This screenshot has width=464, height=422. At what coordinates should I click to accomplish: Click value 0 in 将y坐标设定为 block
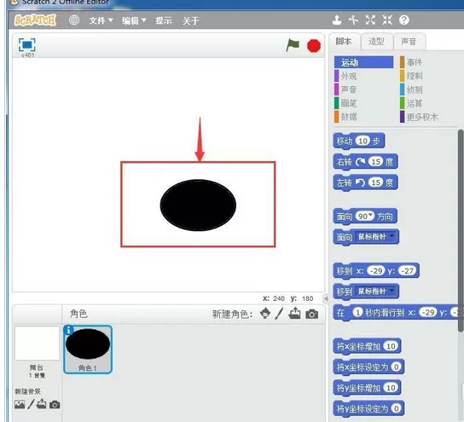coord(396,408)
